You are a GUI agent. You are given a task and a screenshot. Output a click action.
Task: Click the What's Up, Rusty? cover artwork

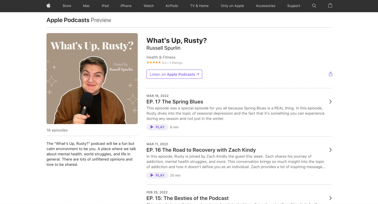click(92, 79)
